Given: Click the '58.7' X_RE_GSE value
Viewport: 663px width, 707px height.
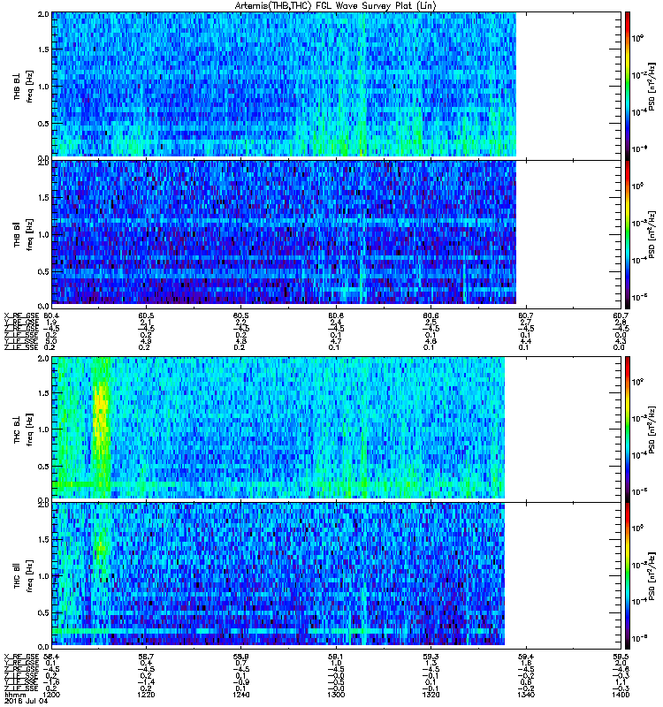Looking at the screenshot, I should pos(146,657).
